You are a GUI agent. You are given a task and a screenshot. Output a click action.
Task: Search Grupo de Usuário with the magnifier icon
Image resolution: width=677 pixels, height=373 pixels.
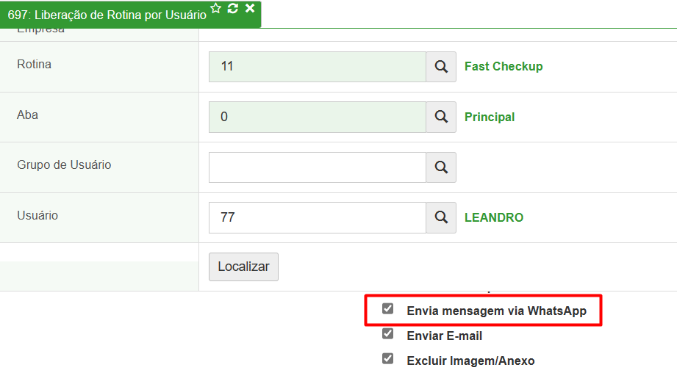(441, 167)
